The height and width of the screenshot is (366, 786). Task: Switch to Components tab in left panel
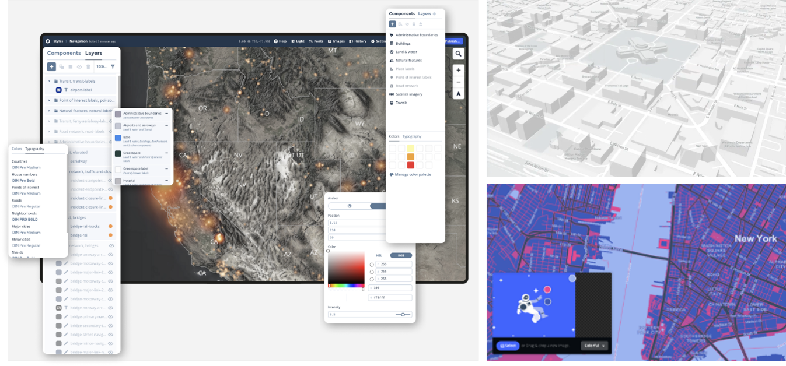(64, 53)
